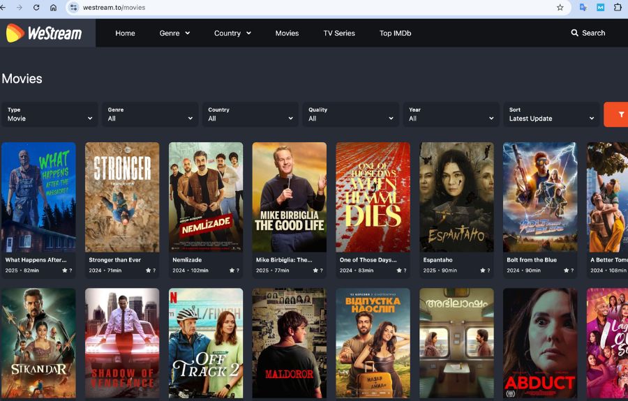Click the Off Track 2 poster
The height and width of the screenshot is (401, 628).
pyautogui.click(x=206, y=343)
